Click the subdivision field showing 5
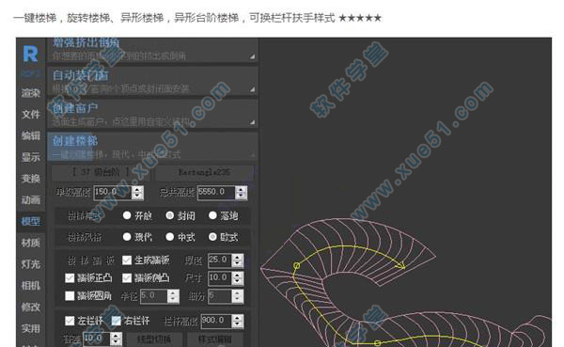Image resolution: width=564 pixels, height=347 pixels. tap(220, 296)
